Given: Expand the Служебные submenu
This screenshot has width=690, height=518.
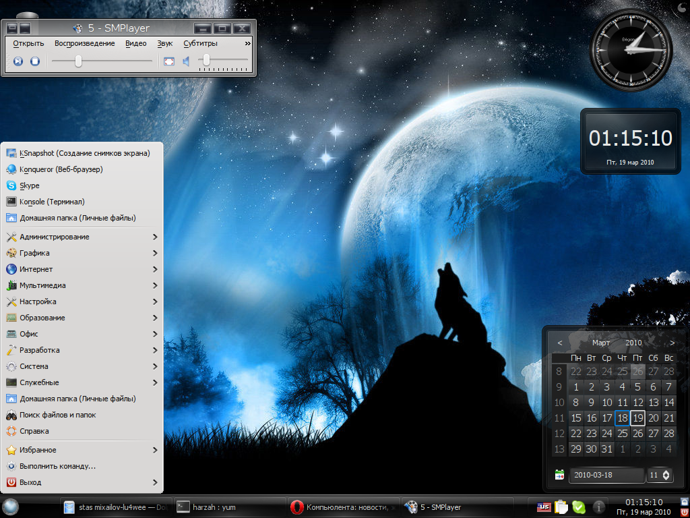Looking at the screenshot, I should point(82,383).
